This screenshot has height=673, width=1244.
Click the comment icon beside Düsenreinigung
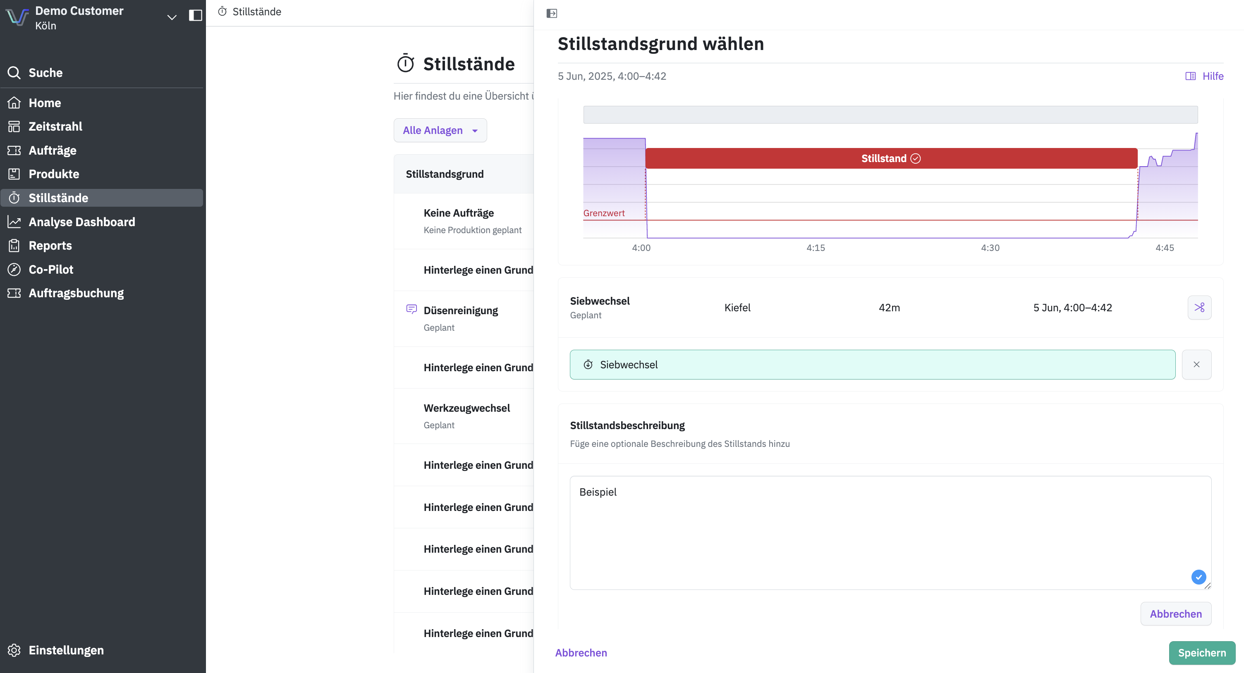tap(411, 309)
